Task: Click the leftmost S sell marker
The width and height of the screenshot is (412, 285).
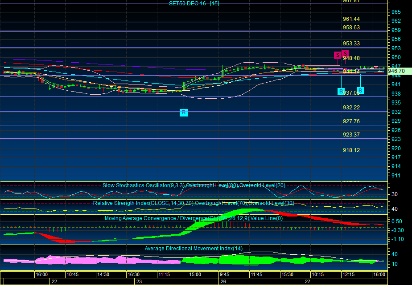Action: pyautogui.click(x=338, y=55)
